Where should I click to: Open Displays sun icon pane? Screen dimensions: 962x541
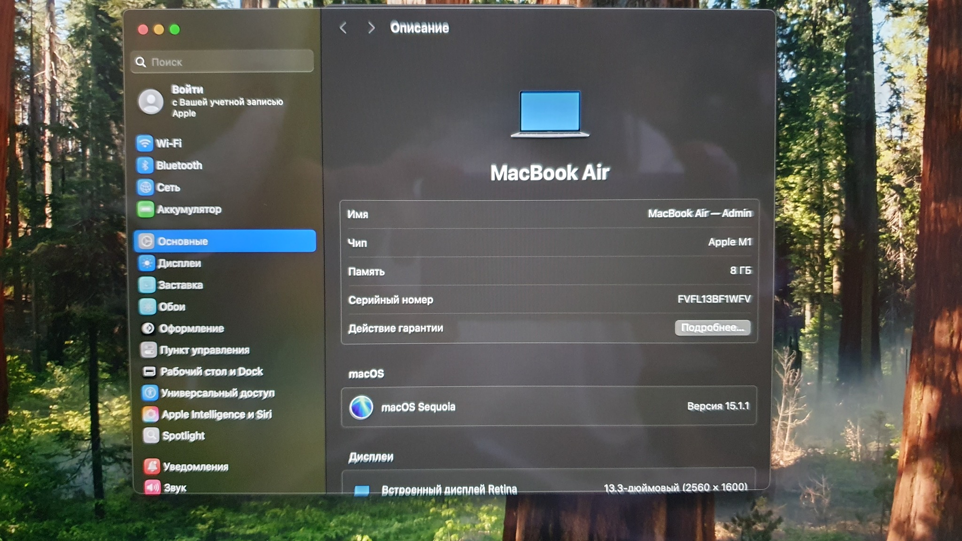[147, 263]
